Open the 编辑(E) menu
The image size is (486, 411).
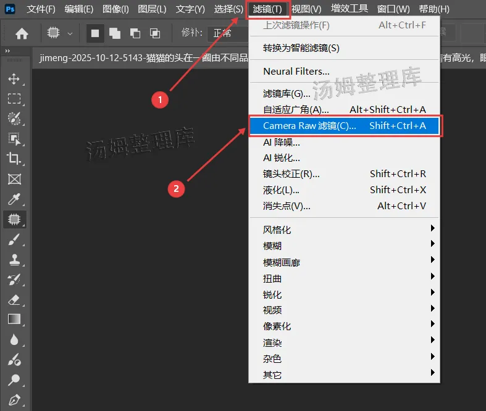[x=79, y=9]
